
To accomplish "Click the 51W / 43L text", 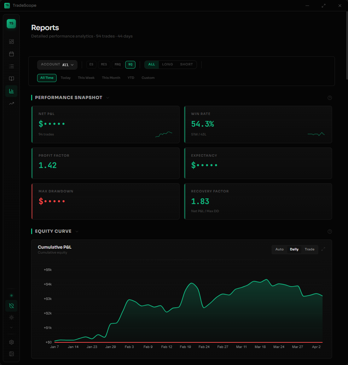I will [x=198, y=134].
